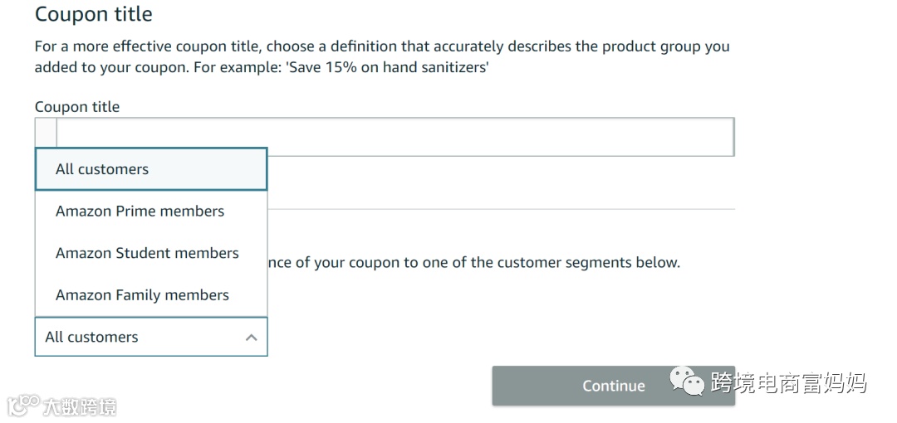Choose Amazon Student members from the list
897x423 pixels.
pos(147,254)
